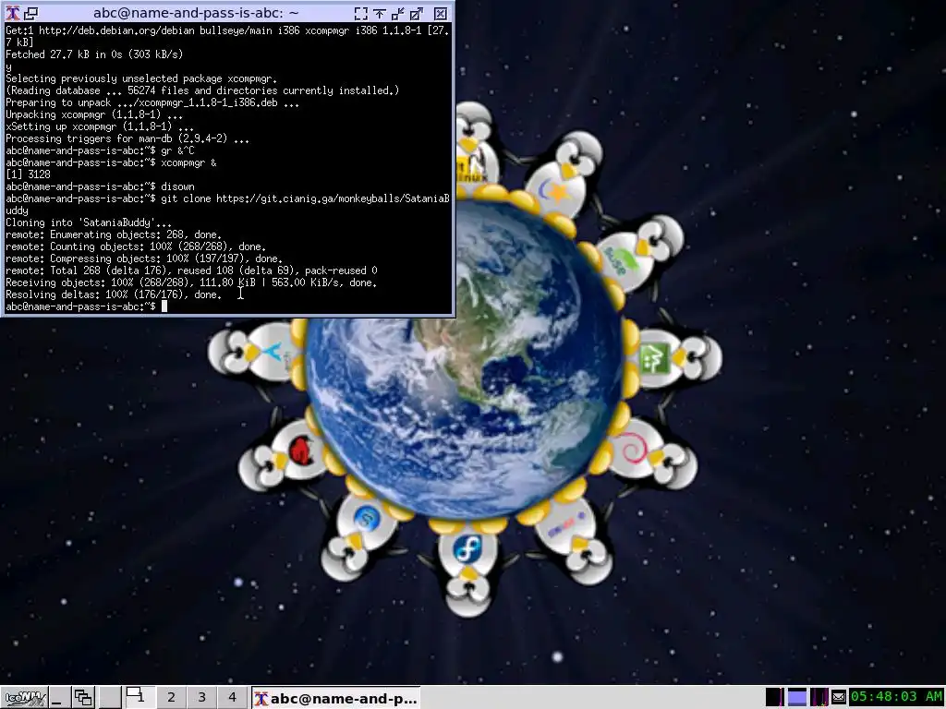
Task: Switch to workspace 2
Action: pos(171,698)
